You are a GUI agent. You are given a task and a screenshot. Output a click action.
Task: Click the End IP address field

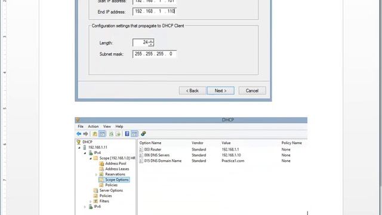tap(155, 11)
